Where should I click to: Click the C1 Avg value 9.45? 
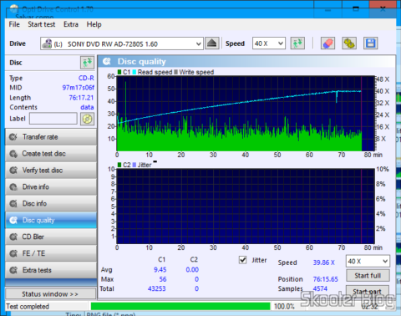[x=160, y=270]
